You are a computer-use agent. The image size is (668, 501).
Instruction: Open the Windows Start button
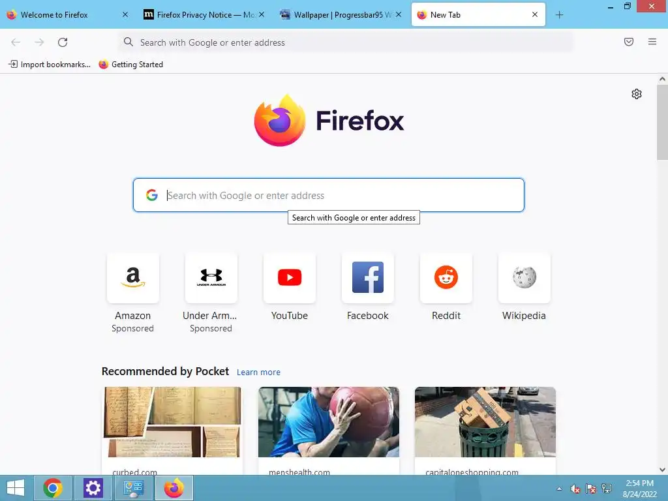pyautogui.click(x=16, y=488)
